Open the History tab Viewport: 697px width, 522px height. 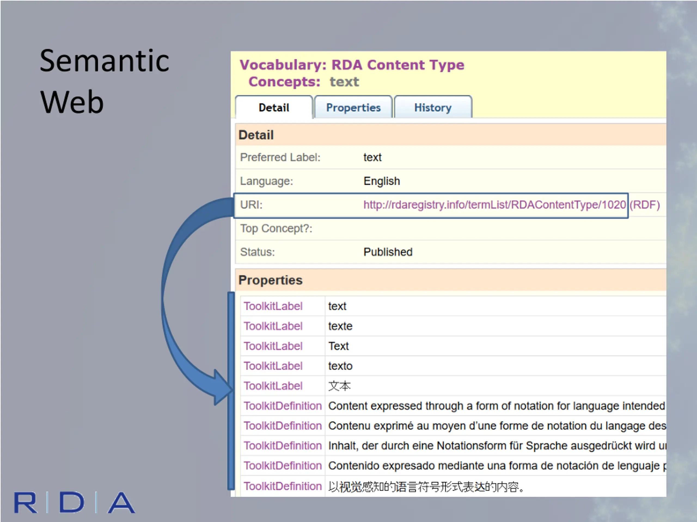433,107
